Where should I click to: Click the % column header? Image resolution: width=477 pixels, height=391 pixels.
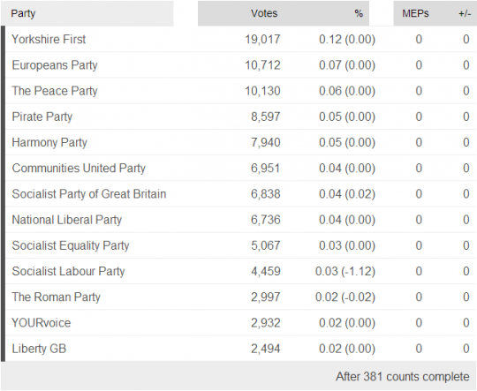click(359, 13)
